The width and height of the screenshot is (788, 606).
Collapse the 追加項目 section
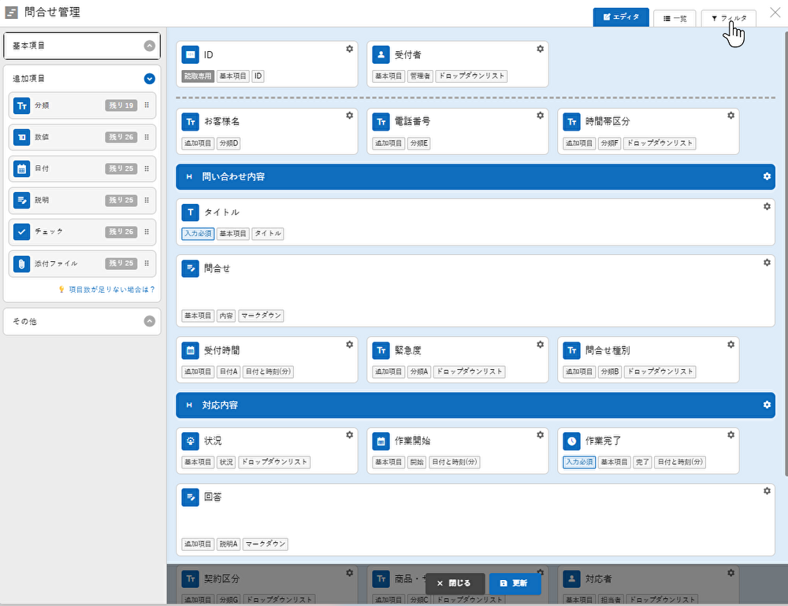(x=150, y=79)
